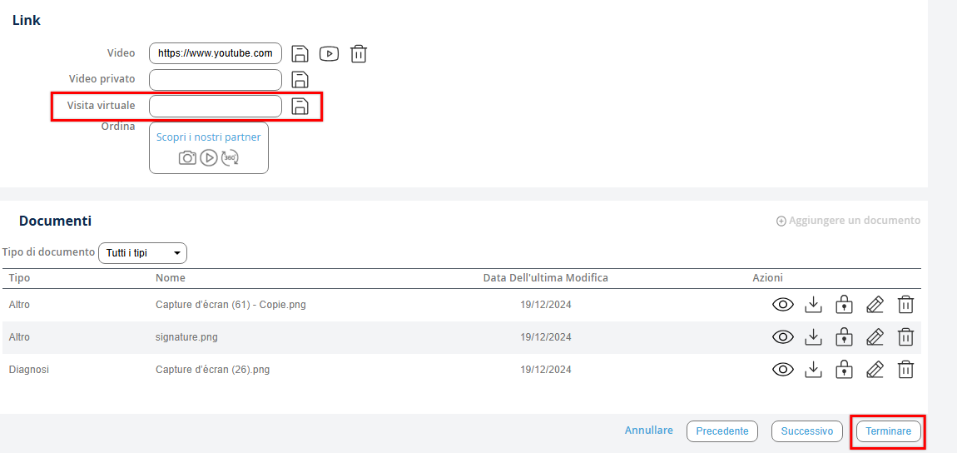Go to Successivo step

coord(806,431)
